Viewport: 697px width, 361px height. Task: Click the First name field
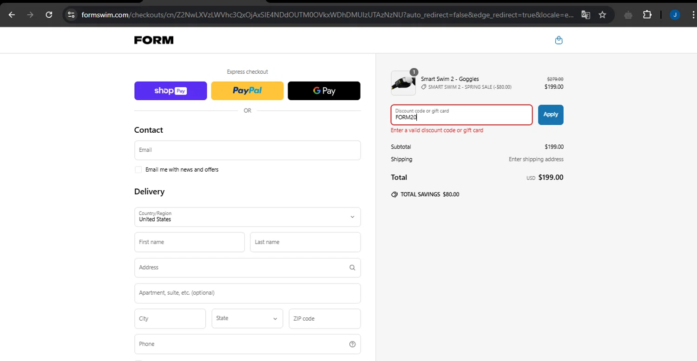[189, 242]
